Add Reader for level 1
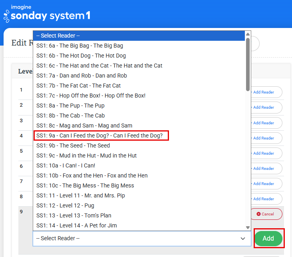The image size is (292, 257). (x=266, y=92)
